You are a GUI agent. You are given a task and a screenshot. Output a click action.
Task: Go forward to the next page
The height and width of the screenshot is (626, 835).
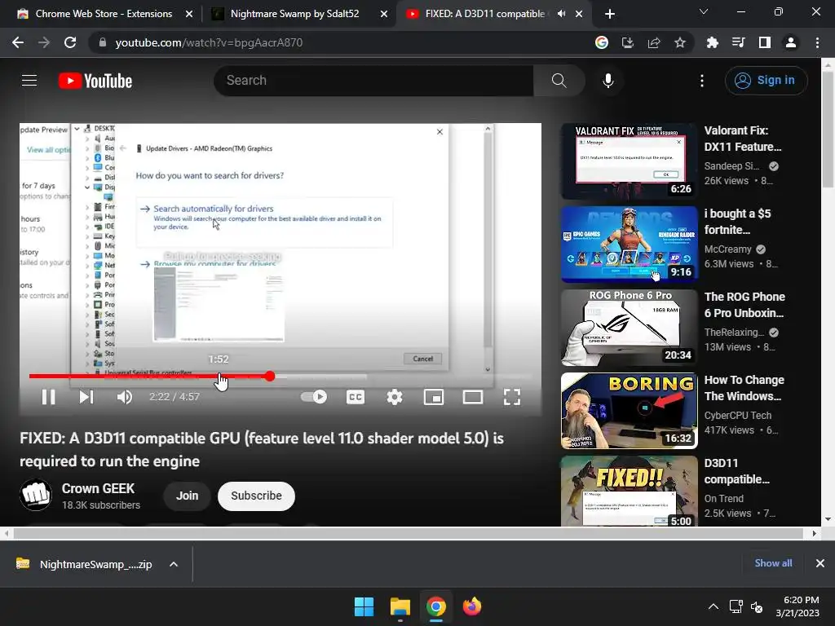[x=44, y=42]
